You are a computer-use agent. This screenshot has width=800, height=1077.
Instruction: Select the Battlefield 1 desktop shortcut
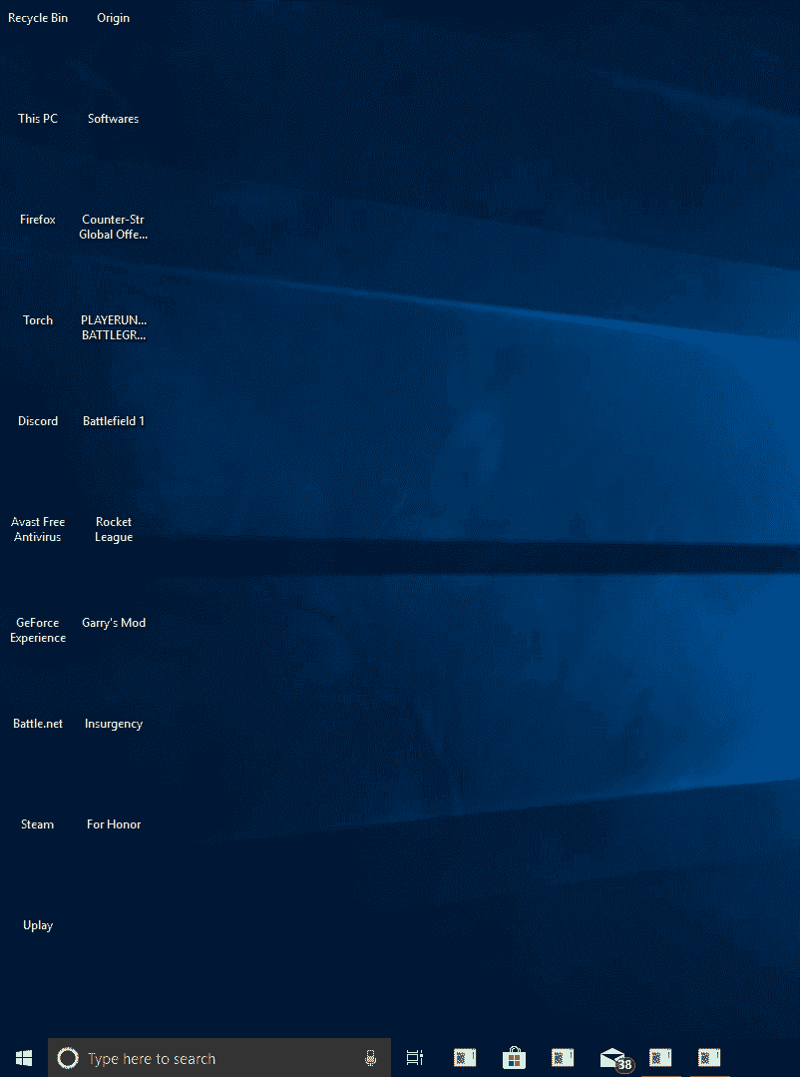pos(114,421)
